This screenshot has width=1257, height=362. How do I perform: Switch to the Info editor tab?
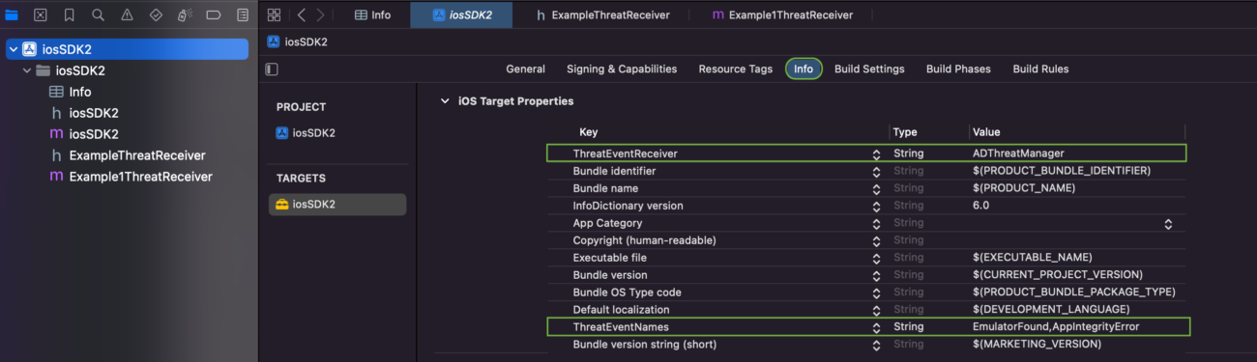(x=373, y=14)
